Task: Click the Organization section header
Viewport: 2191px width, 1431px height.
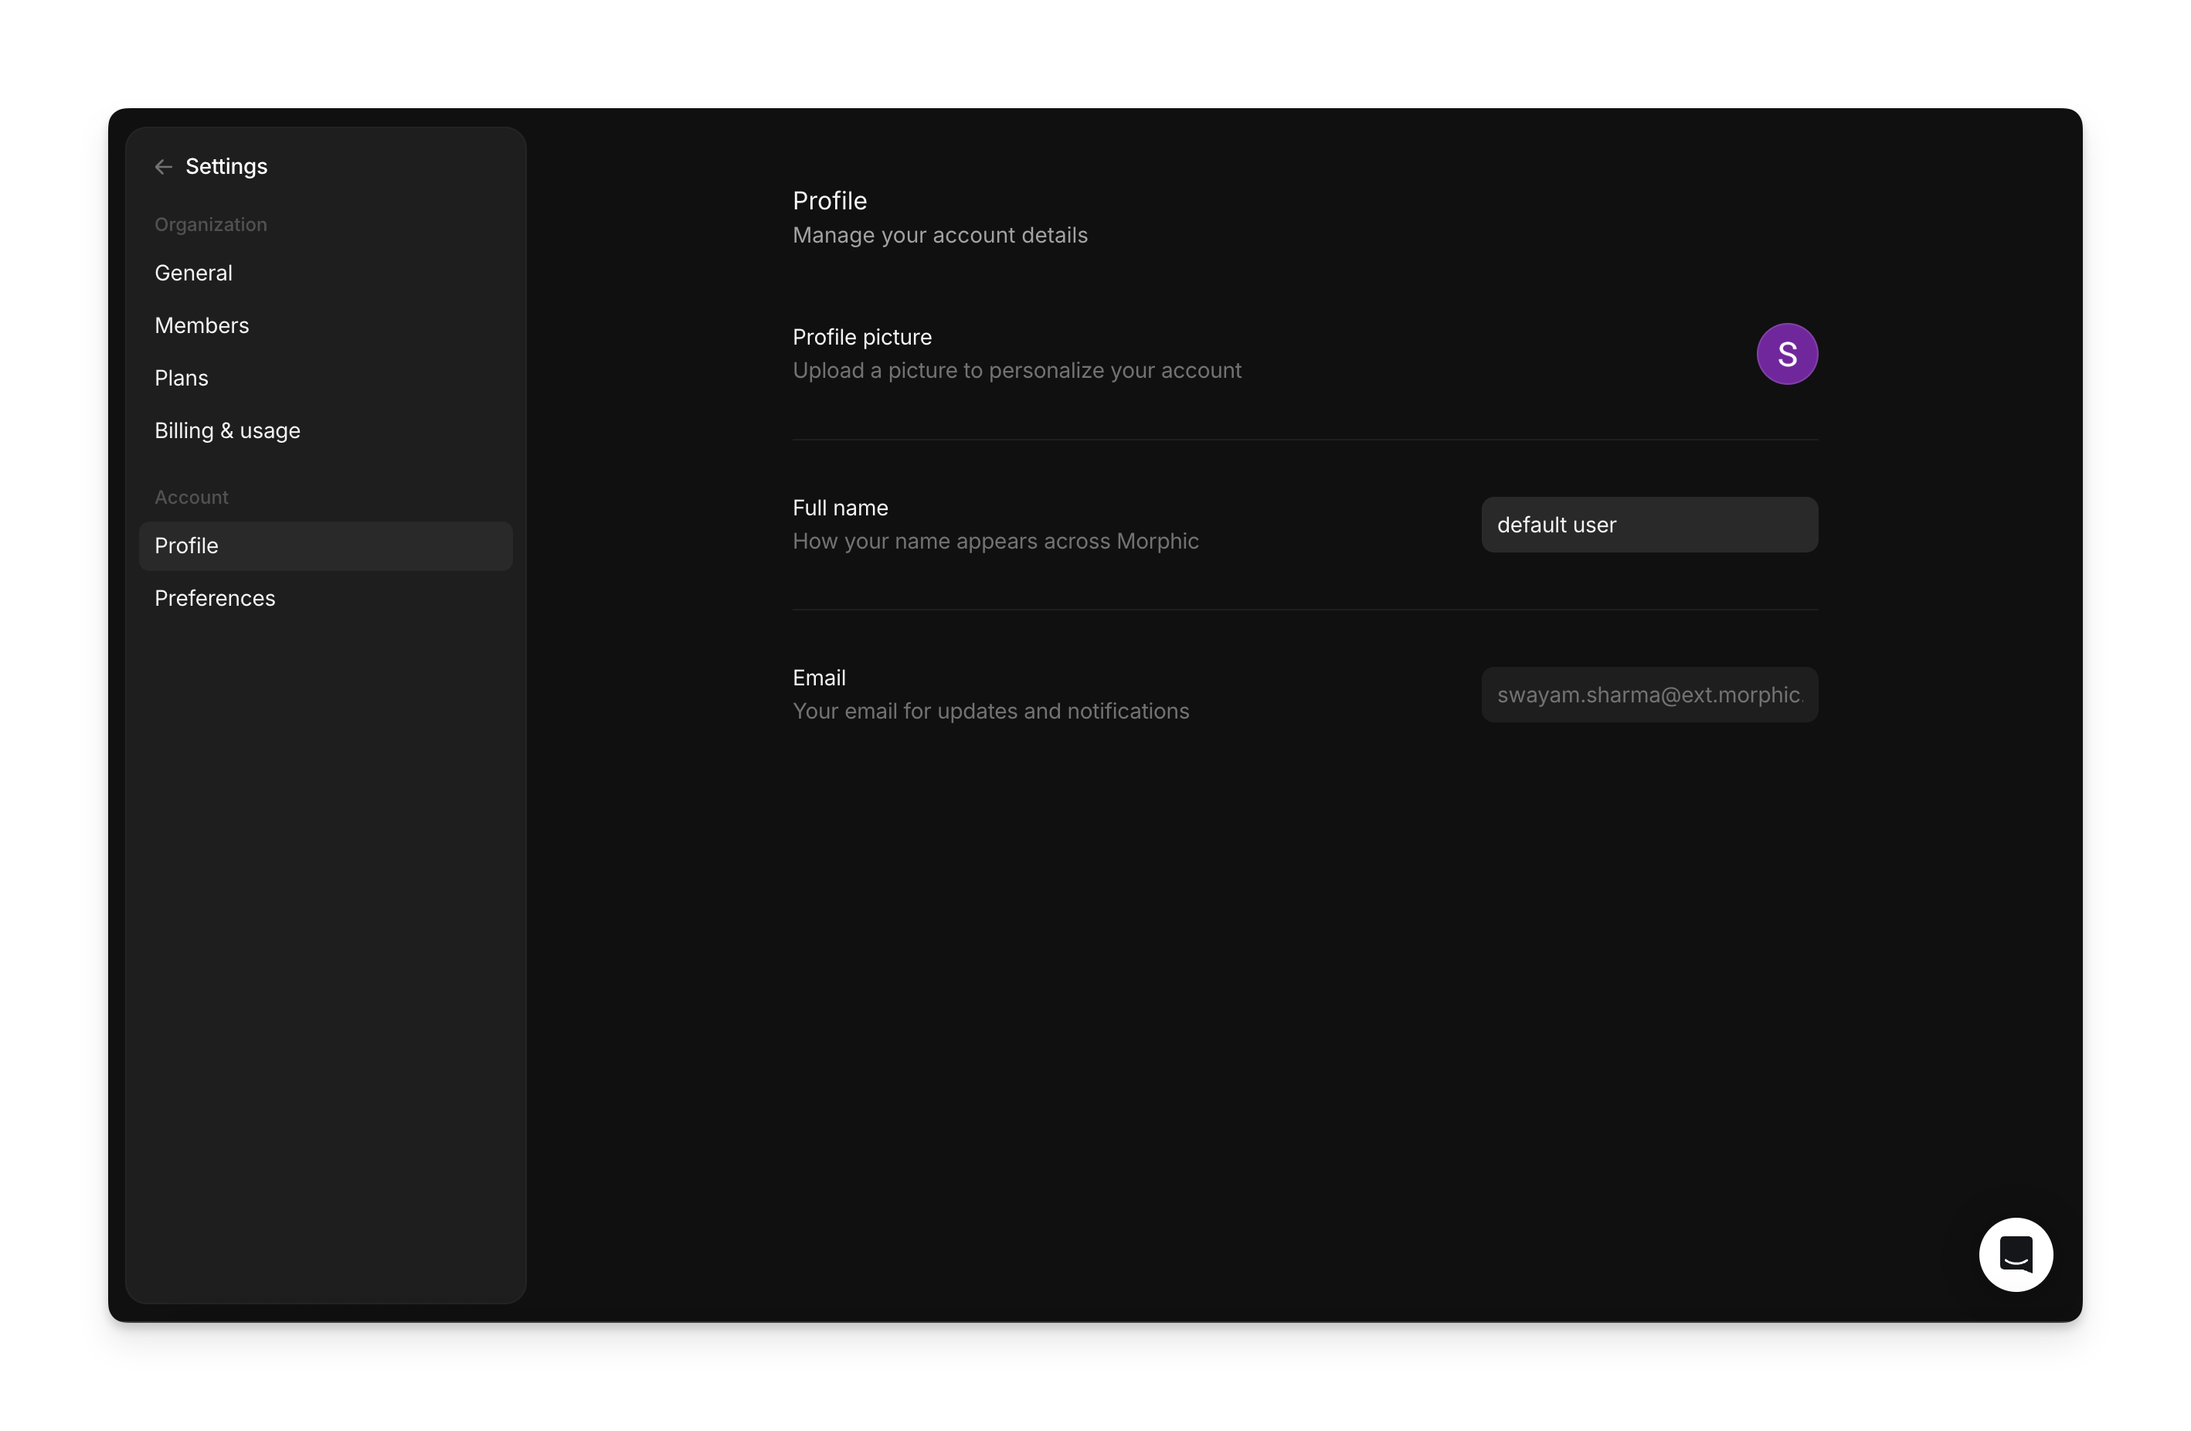Action: tap(210, 224)
